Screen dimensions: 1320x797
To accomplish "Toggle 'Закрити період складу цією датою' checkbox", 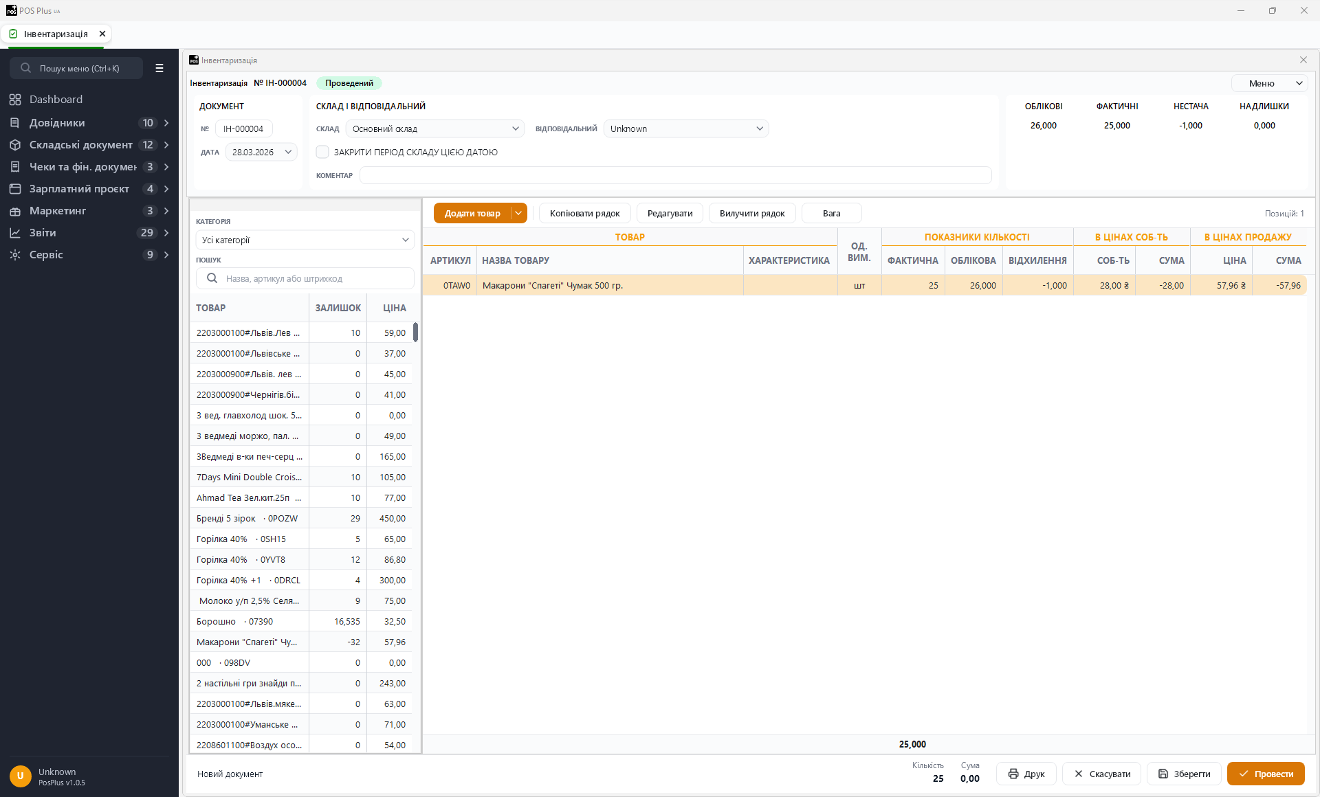I will click(322, 152).
